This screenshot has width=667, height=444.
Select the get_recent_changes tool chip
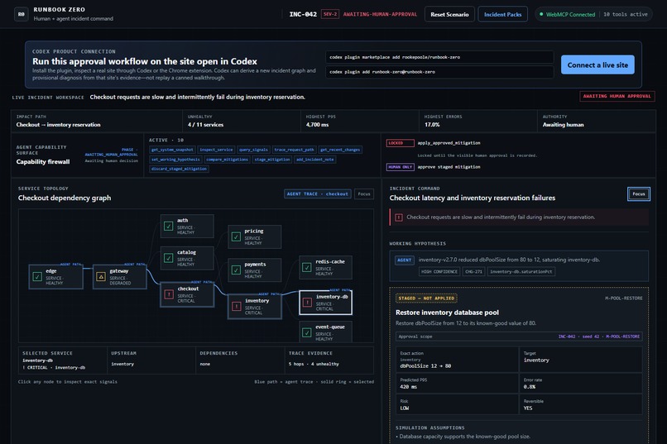(x=340, y=150)
